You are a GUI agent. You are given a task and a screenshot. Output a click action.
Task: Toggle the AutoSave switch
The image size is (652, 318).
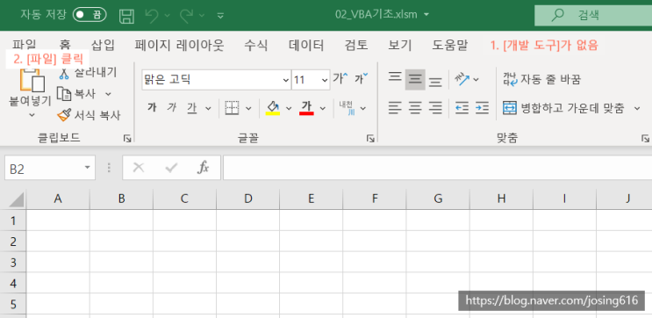tap(90, 15)
